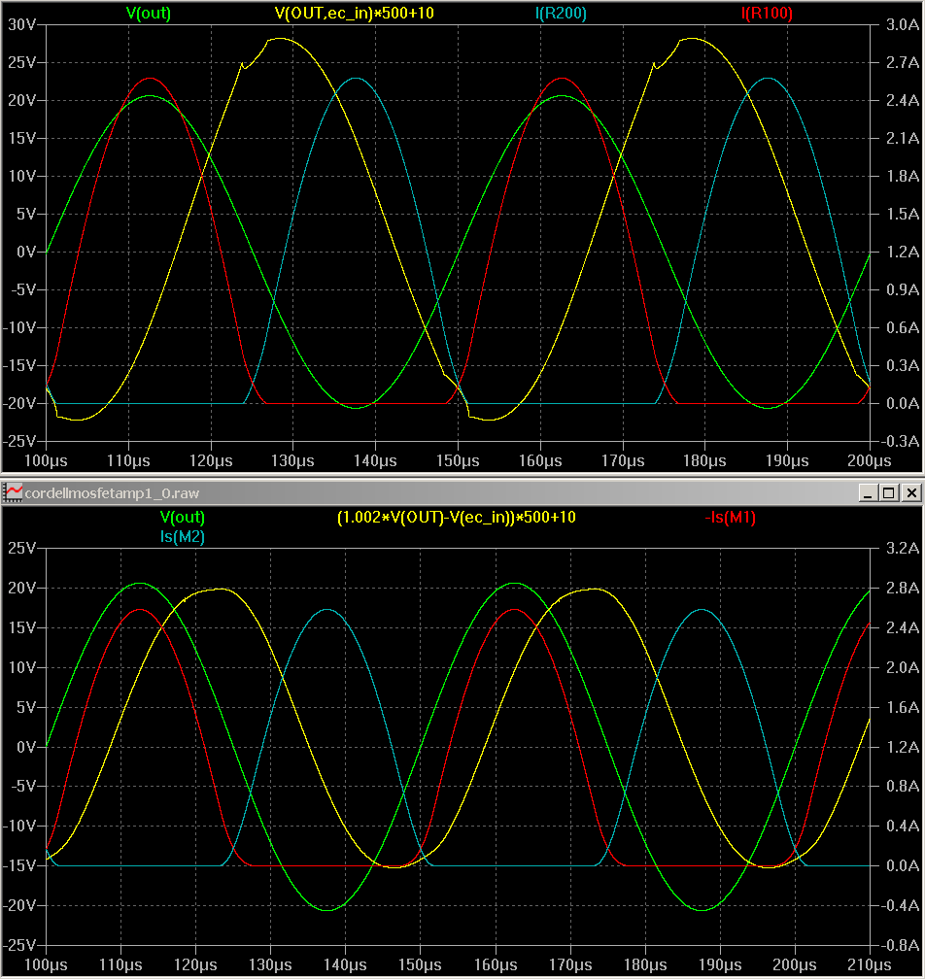Click the 2.8A label on bottom plot right axis
The image size is (925, 979).
pos(903,588)
